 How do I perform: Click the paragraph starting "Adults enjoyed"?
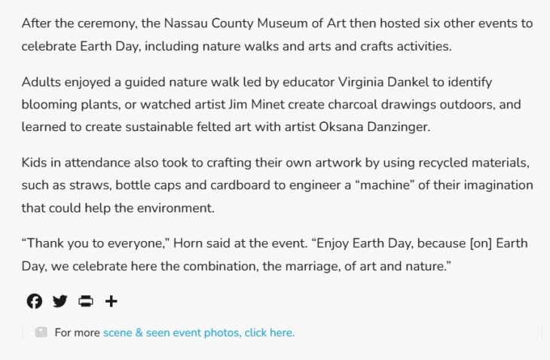(271, 105)
